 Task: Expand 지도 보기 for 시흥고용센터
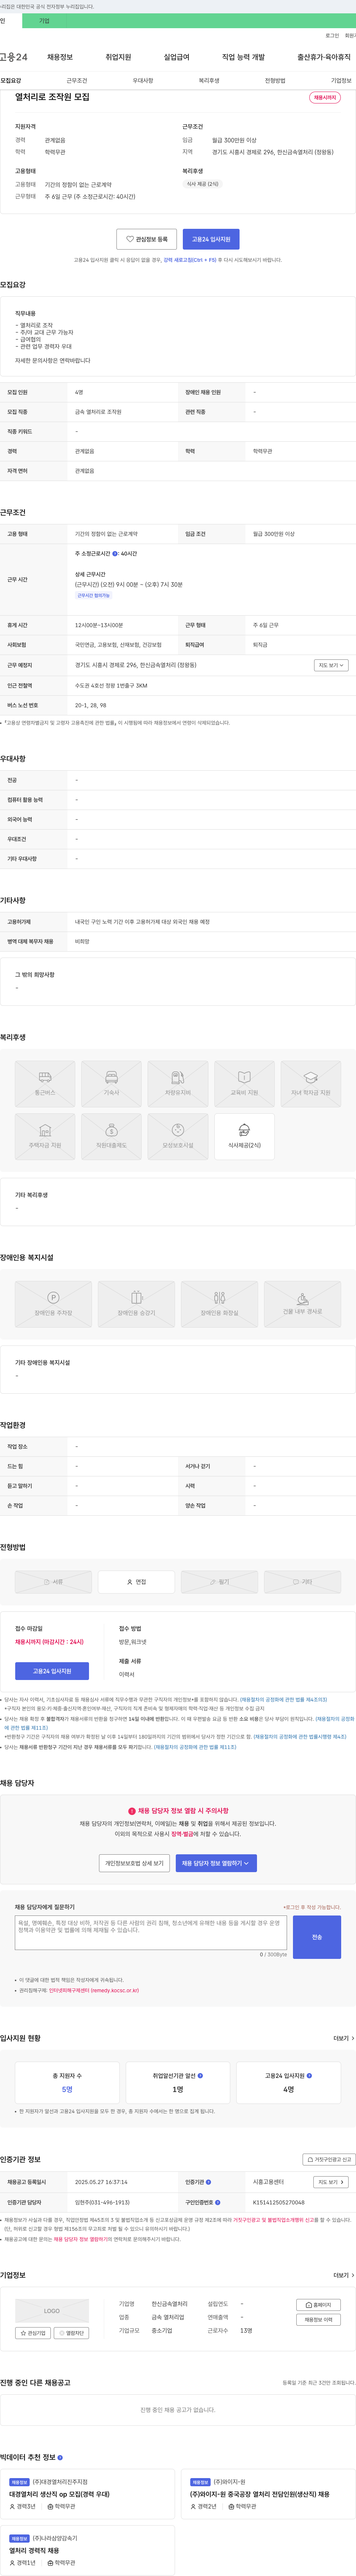click(331, 2182)
